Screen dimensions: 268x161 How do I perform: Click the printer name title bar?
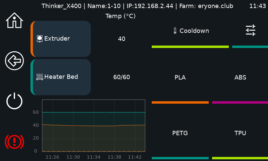pos(137,6)
